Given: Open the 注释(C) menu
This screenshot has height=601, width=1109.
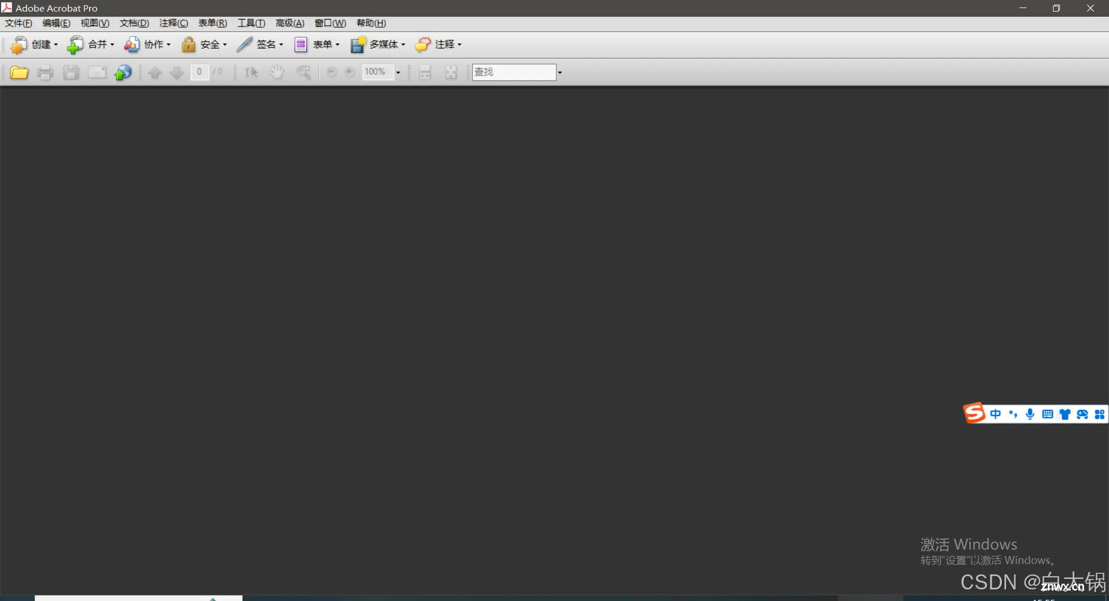Looking at the screenshot, I should point(173,23).
